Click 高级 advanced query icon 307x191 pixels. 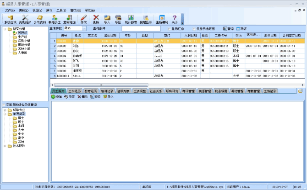pos(241,29)
